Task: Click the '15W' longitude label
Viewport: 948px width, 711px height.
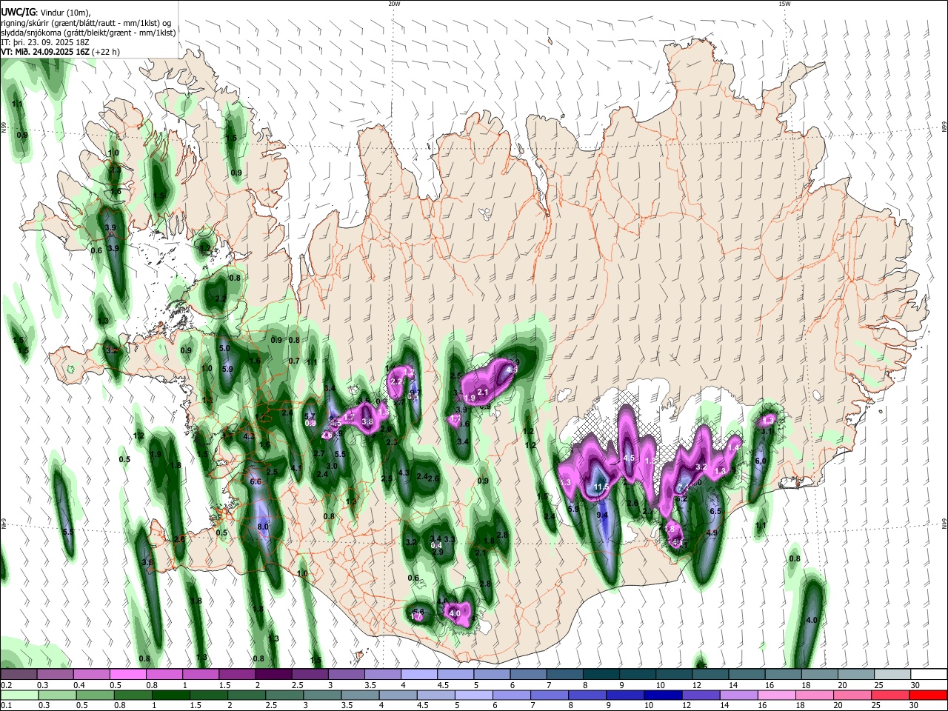Action: coord(784,4)
